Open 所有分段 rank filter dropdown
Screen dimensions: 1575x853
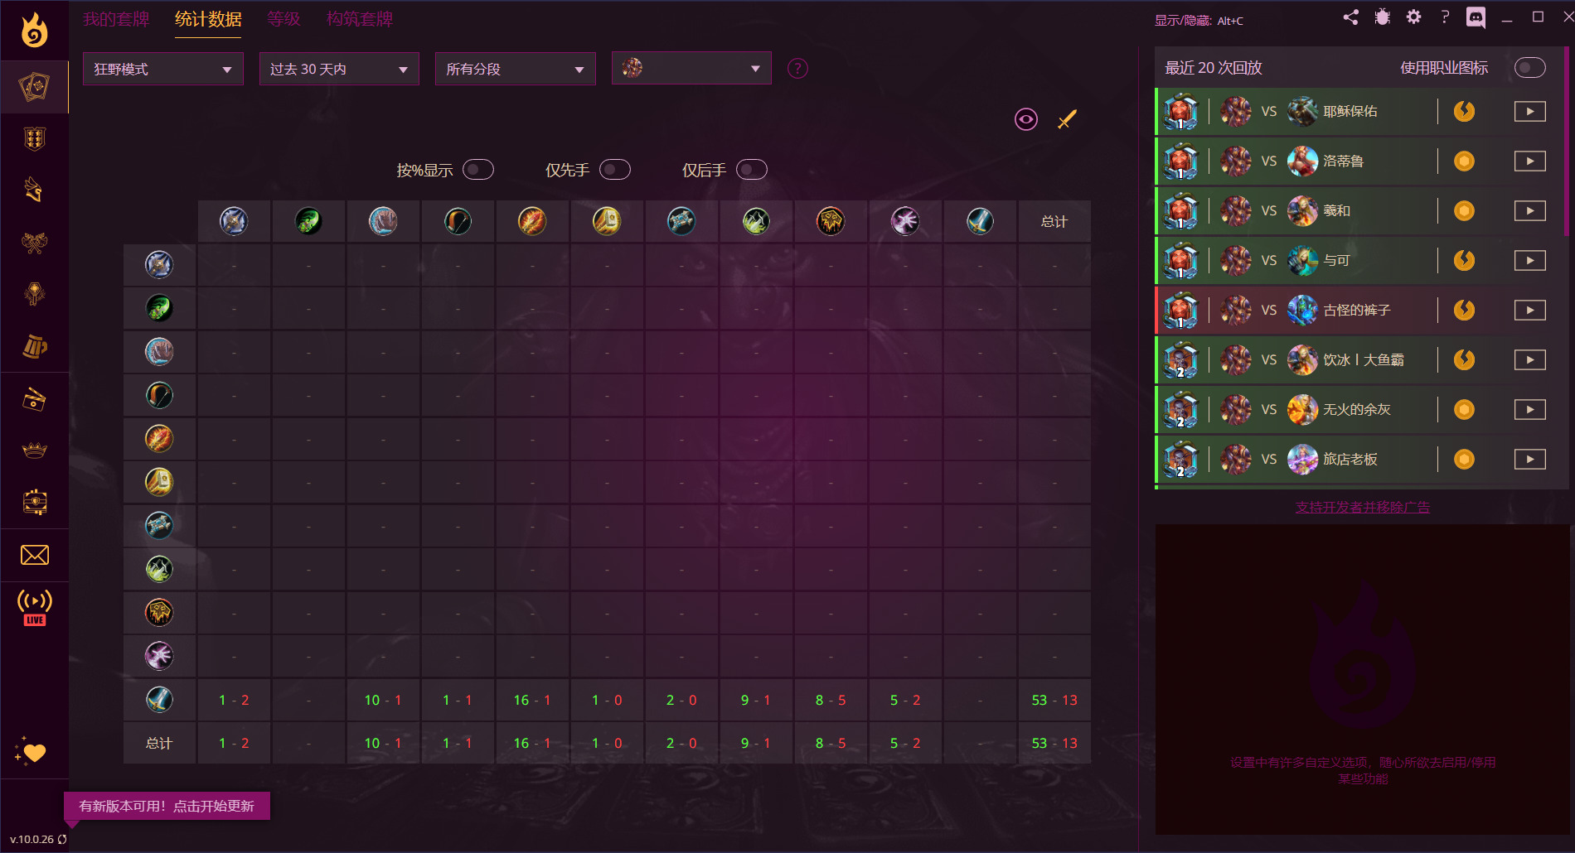click(516, 69)
